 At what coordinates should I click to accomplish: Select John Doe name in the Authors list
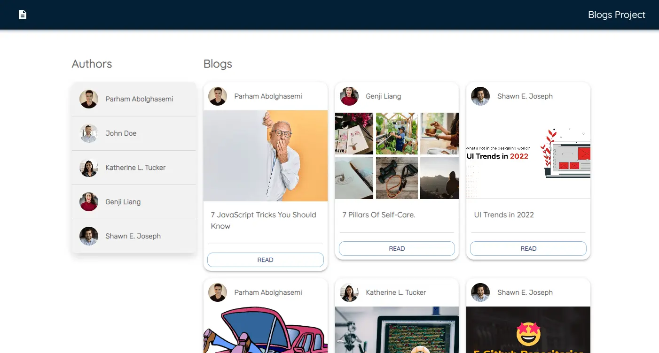pyautogui.click(x=121, y=133)
